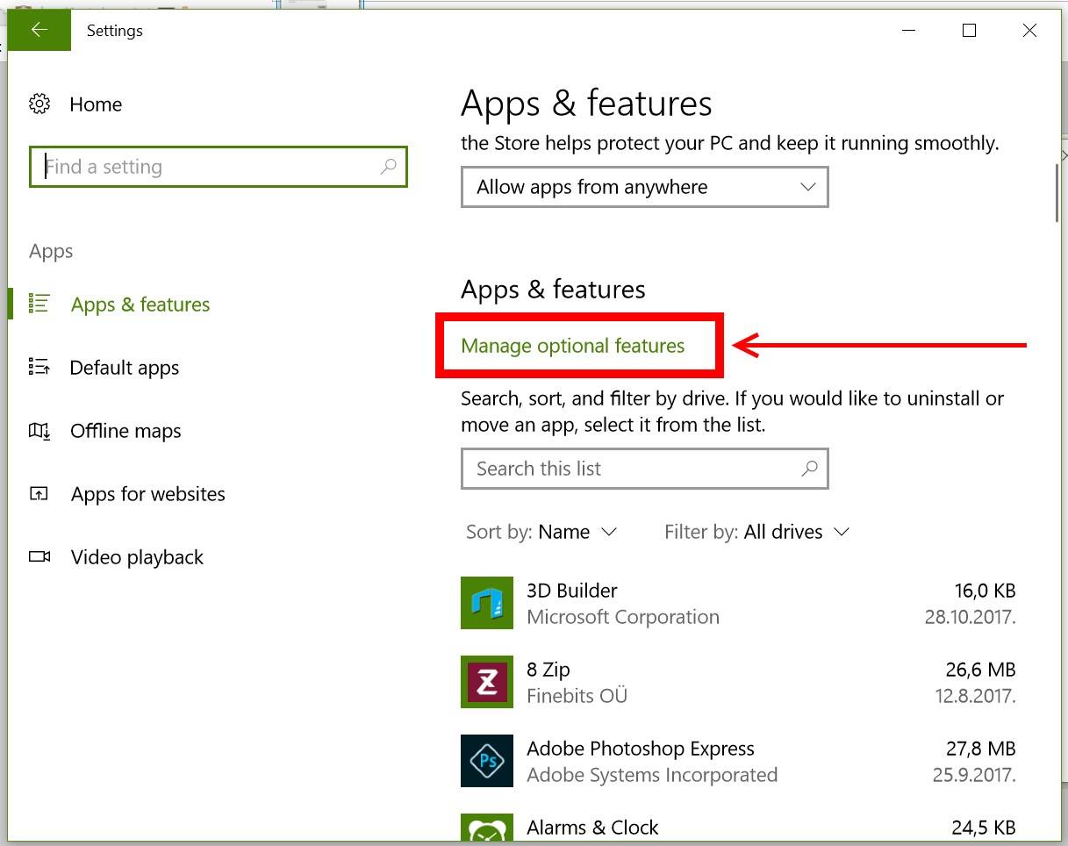
Task: Click the Offline maps icon in sidebar
Action: [39, 431]
